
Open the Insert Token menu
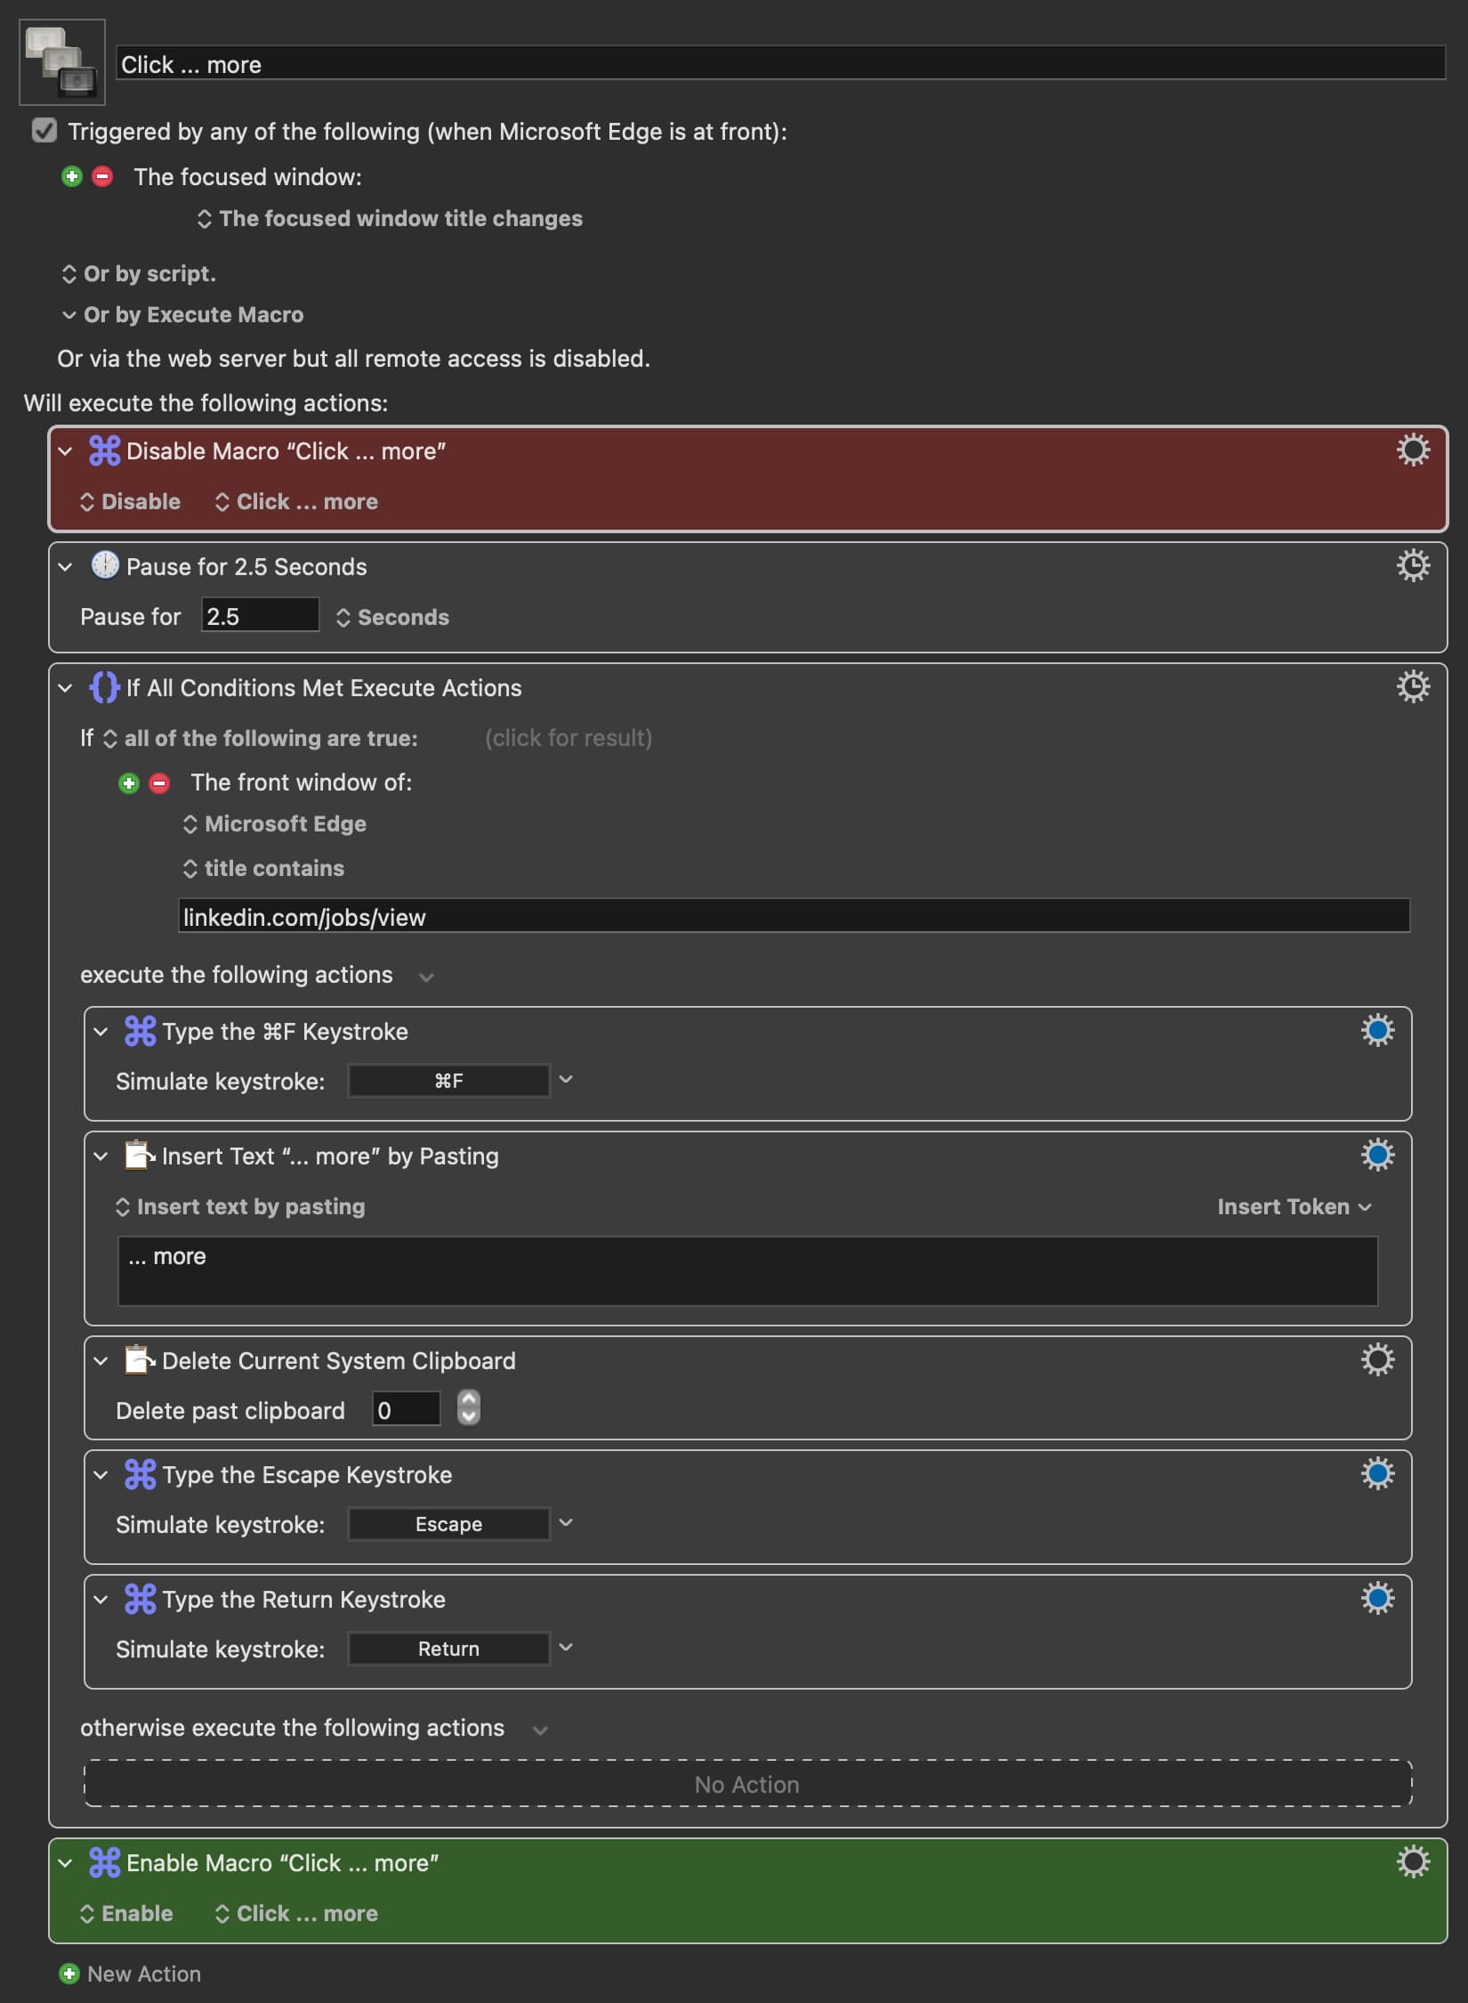(1294, 1207)
